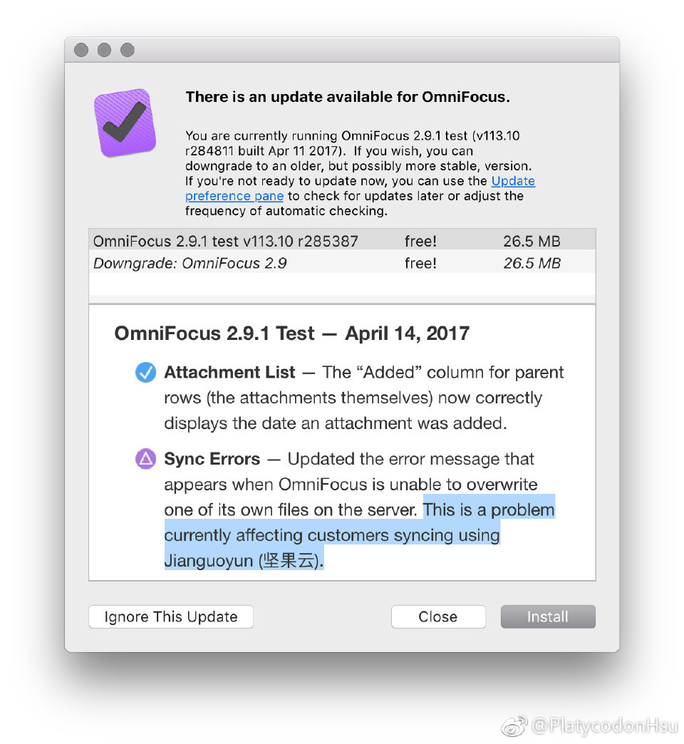Click the "There is an update available" headline
Screen dimensions: 684x744
coord(348,97)
